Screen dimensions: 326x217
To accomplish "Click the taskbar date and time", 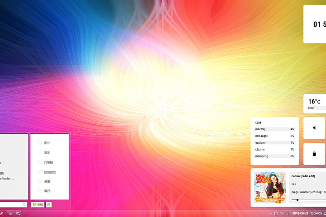I will click(306, 213).
